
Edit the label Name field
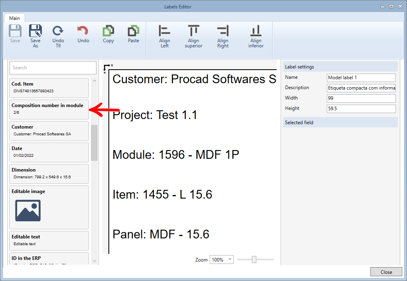click(361, 78)
